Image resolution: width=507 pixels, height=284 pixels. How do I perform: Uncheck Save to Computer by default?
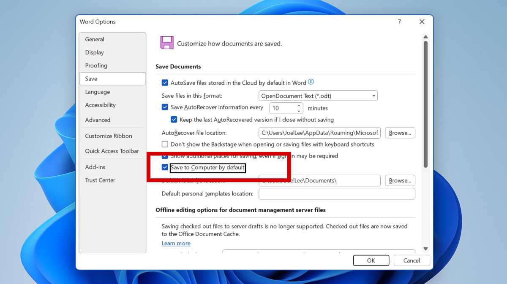(x=165, y=167)
